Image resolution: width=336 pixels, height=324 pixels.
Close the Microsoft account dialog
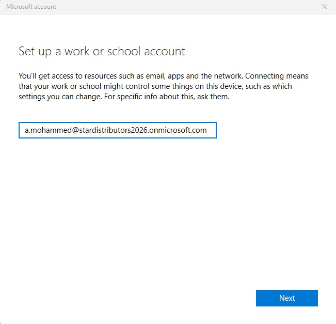pos(324,7)
